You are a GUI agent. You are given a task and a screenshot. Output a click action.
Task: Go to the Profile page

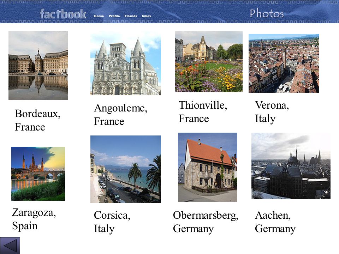pos(114,16)
